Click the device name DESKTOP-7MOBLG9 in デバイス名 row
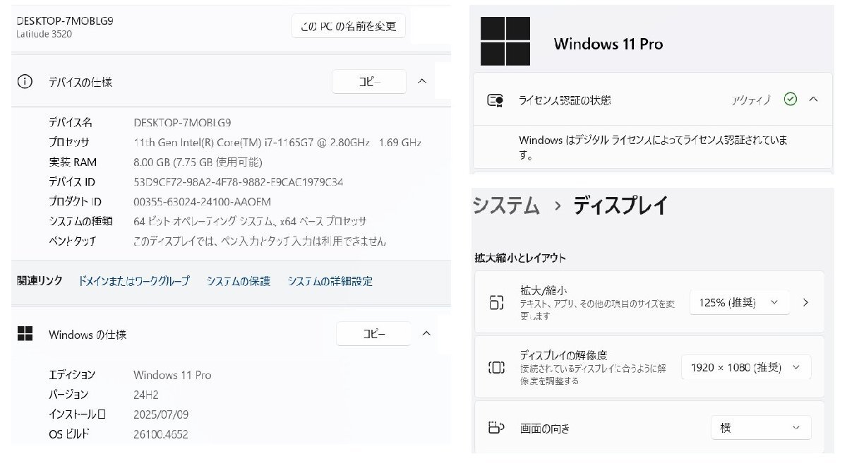Image resolution: width=847 pixels, height=466 pixels. [182, 122]
